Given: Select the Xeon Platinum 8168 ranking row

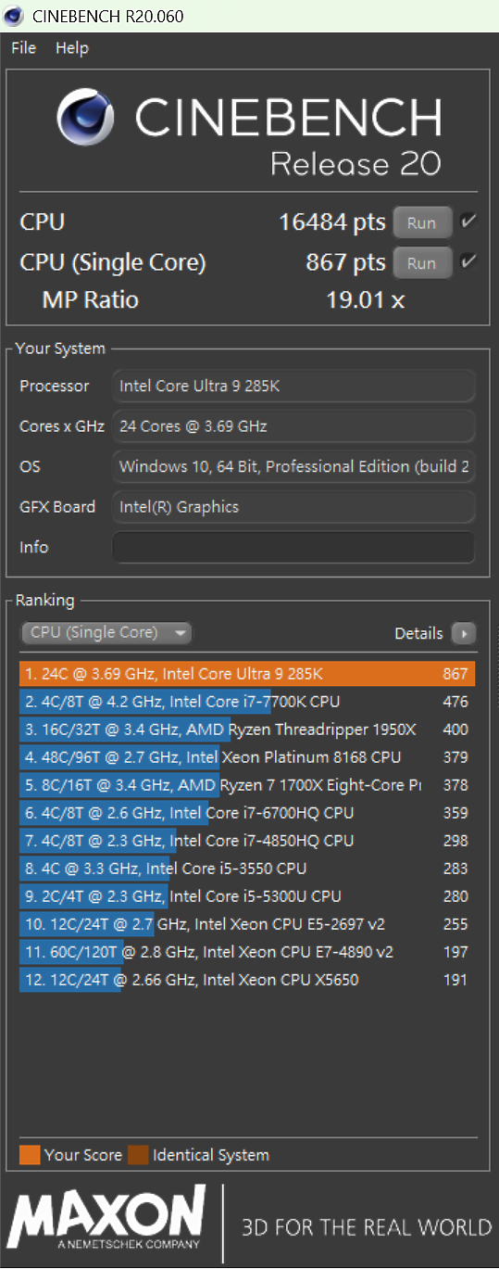Looking at the screenshot, I should [247, 757].
